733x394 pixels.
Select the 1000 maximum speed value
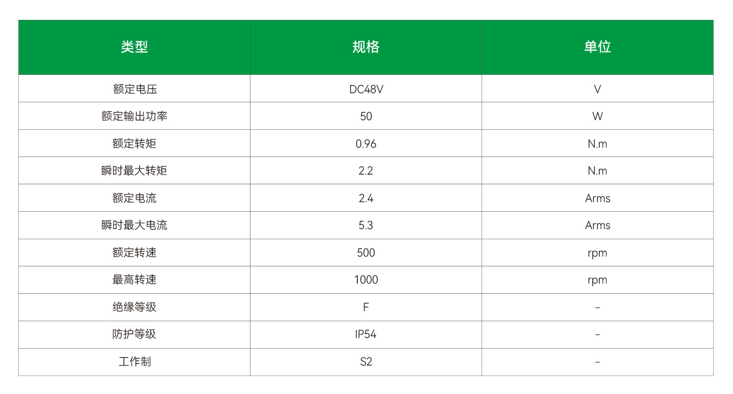point(365,279)
